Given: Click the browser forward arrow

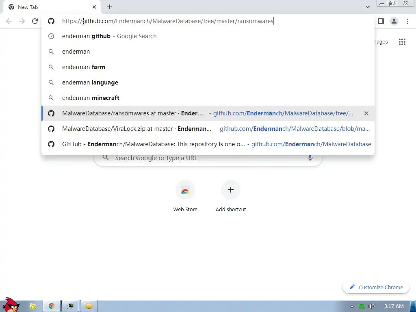Looking at the screenshot, I should coord(22,21).
